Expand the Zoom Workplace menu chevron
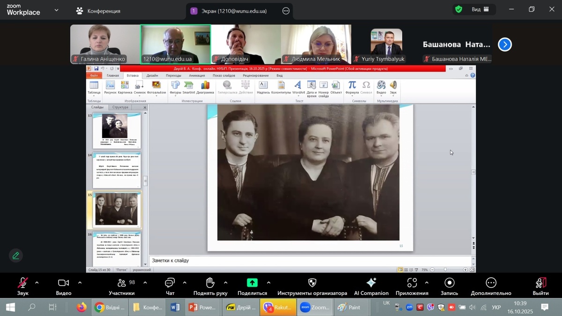The image size is (562, 316). click(57, 10)
